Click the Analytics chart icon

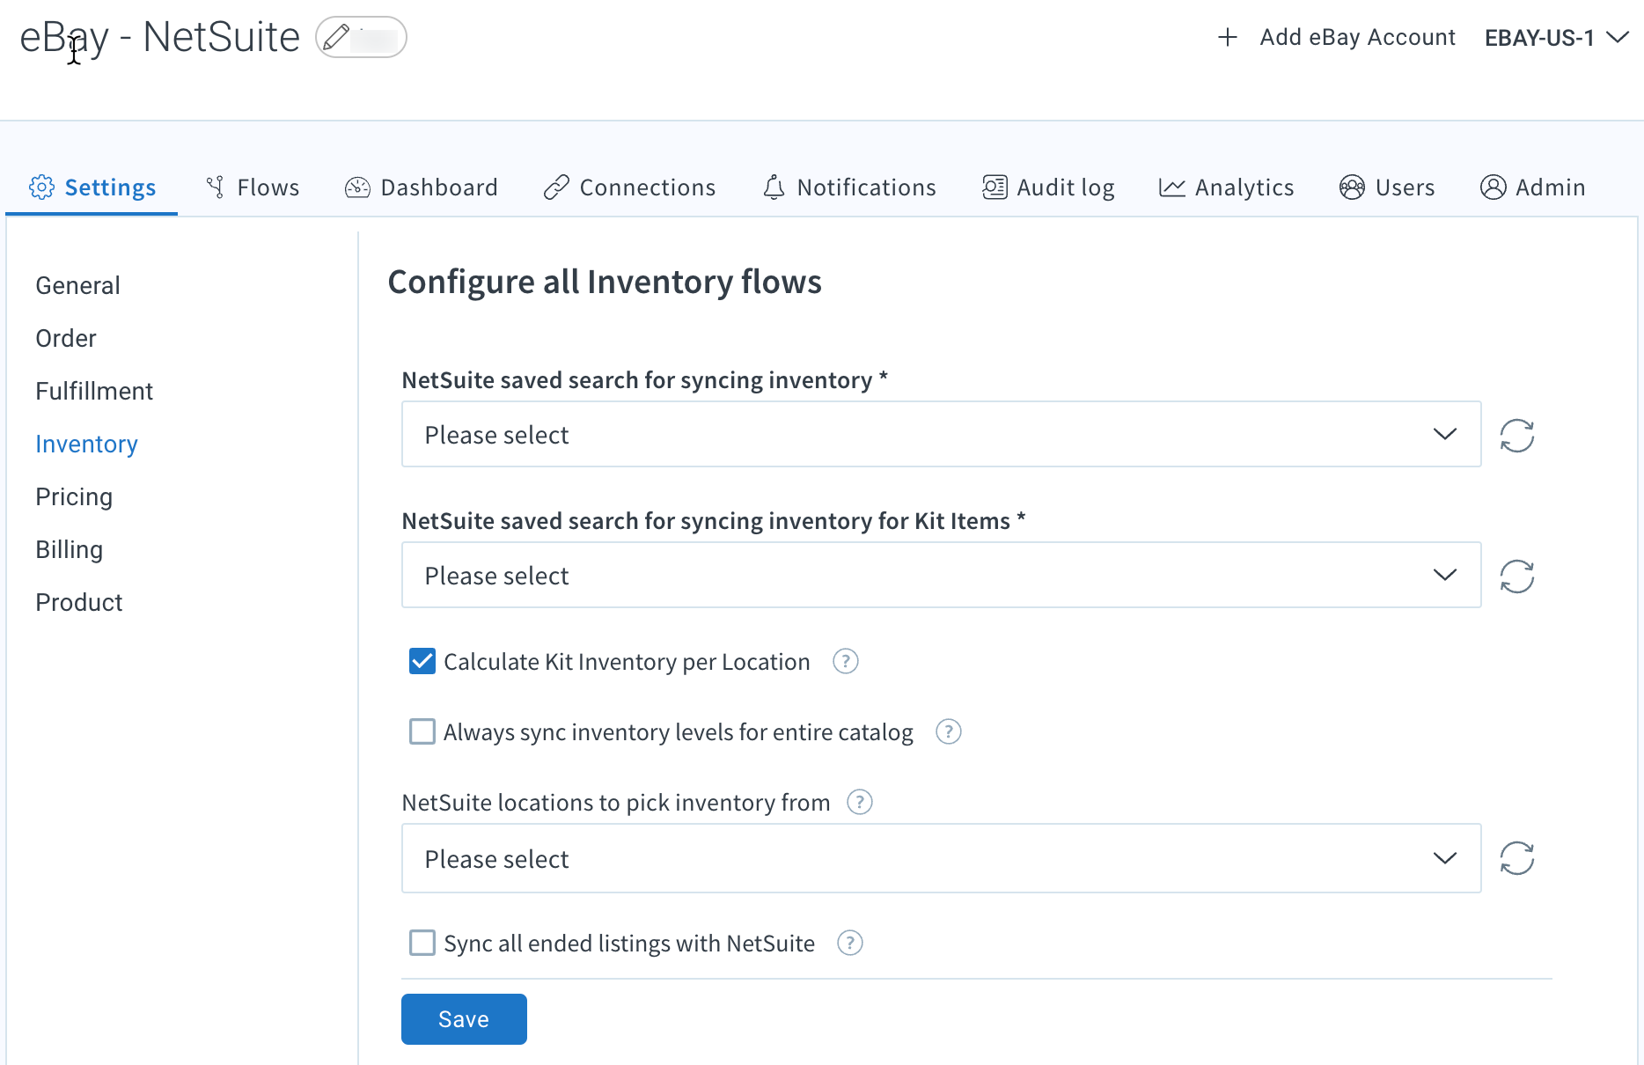click(1172, 187)
